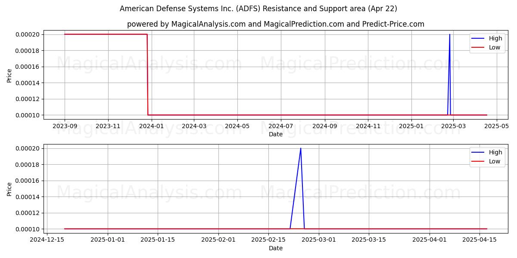Select the 2023-11 date tick label
Image resolution: width=517 pixels, height=258 pixels.
click(108, 126)
